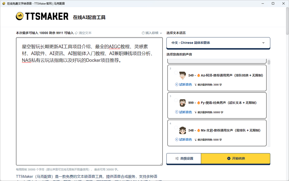The image size is (289, 181).
Task: Click 试听音色 link for Fy voice
Action: click(186, 112)
